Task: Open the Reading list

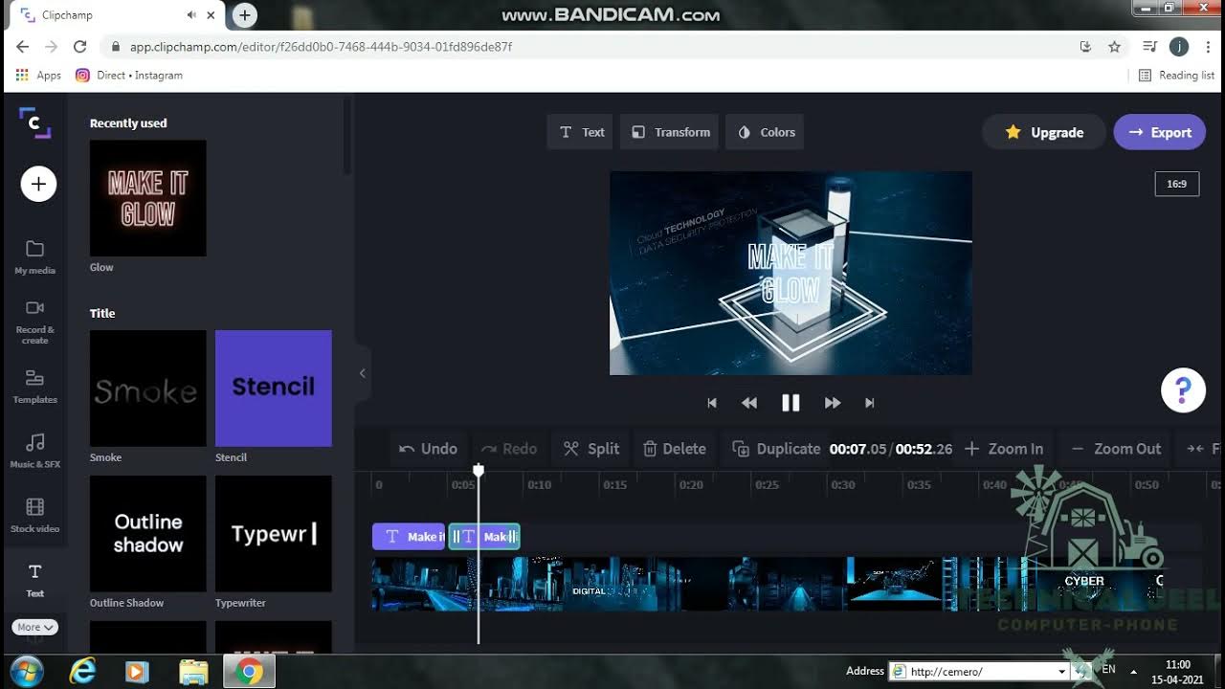Action: pos(1176,76)
